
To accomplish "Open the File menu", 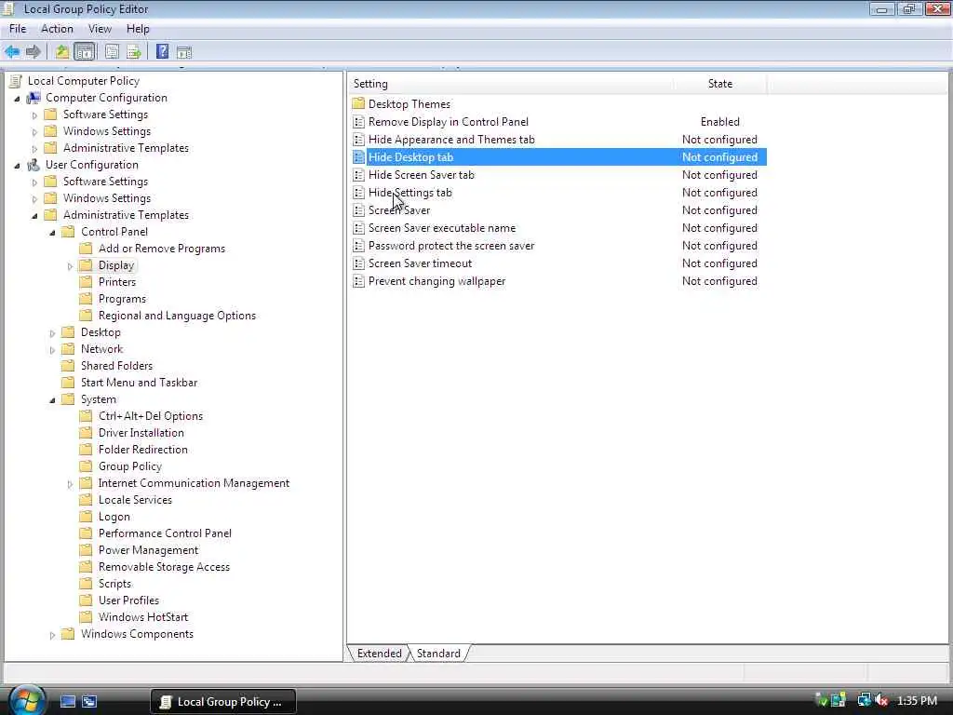I will pos(18,29).
